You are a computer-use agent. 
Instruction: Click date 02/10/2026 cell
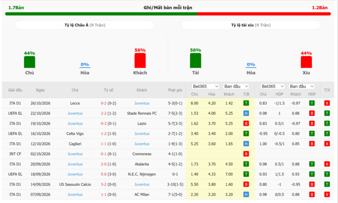[x=41, y=154]
